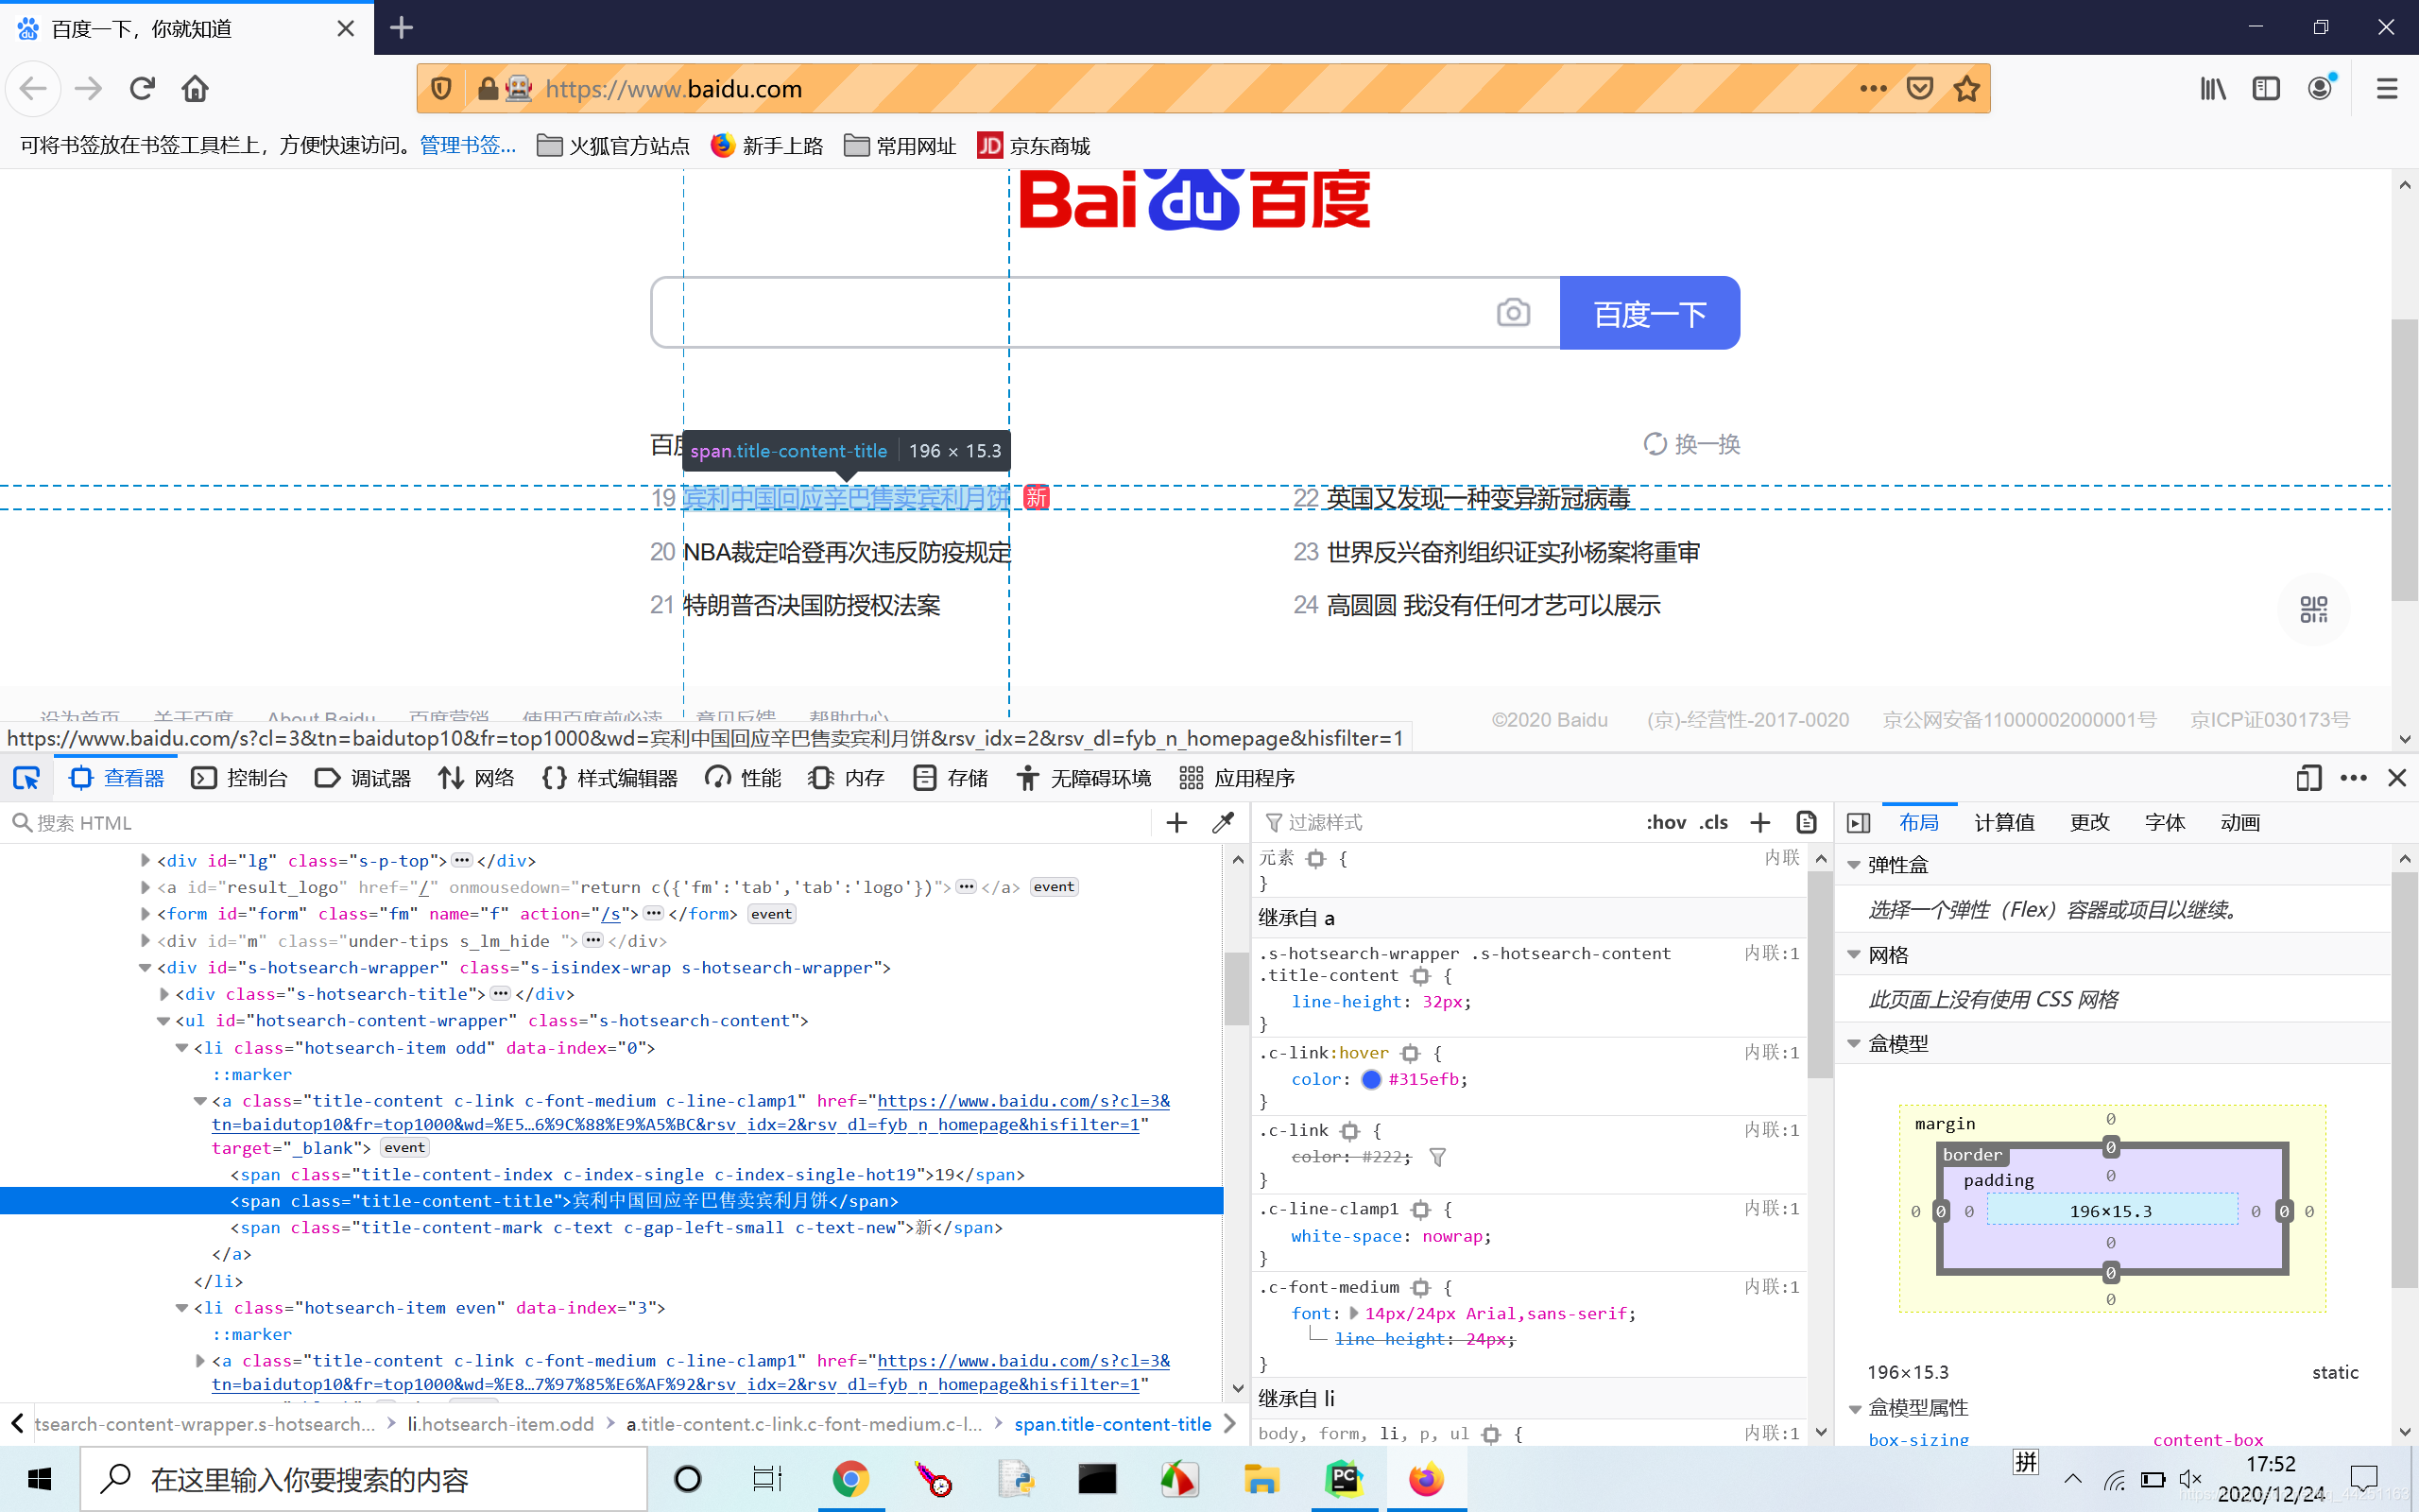Open PyCharm from the taskbar
The width and height of the screenshot is (2419, 1512).
pyautogui.click(x=1344, y=1479)
